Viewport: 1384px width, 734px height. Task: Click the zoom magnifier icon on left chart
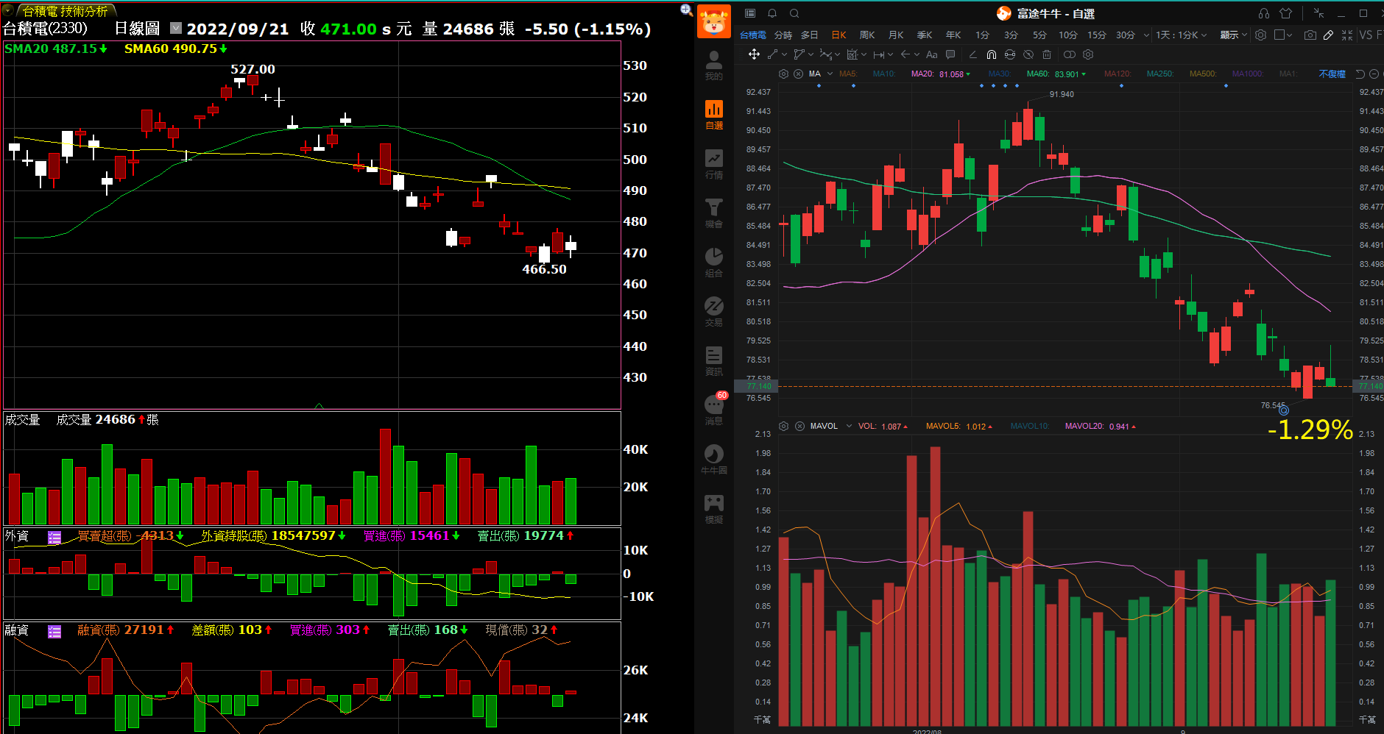click(x=686, y=10)
